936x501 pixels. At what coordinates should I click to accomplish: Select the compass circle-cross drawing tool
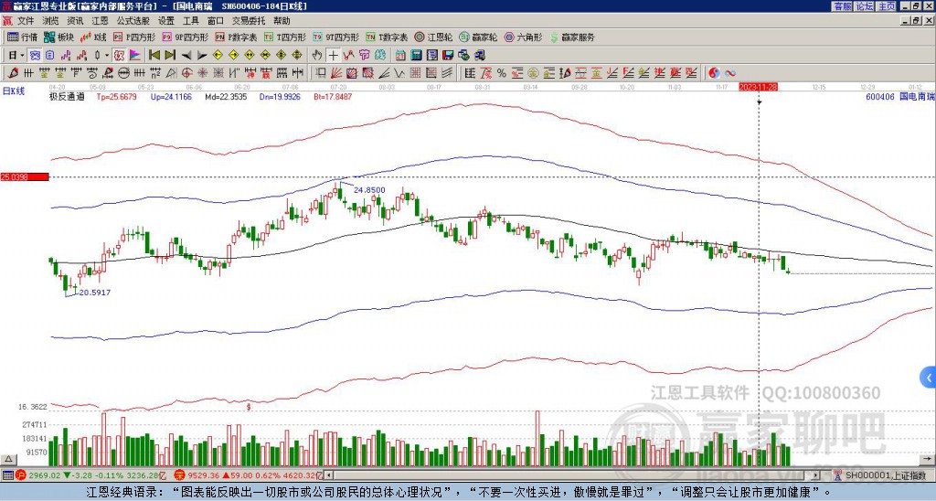[x=186, y=73]
